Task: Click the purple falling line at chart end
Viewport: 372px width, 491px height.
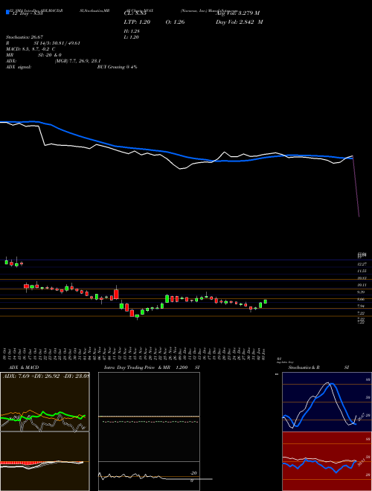Action: 356,187
